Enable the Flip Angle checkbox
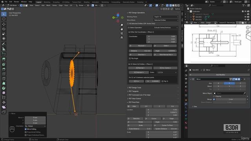Image resolution: width=251 pixels, height=141 pixels. [x=130, y=58]
